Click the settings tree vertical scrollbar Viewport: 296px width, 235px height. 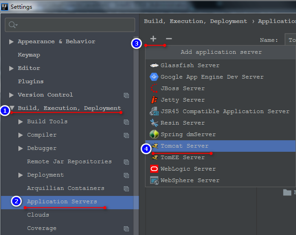[x=136, y=136]
